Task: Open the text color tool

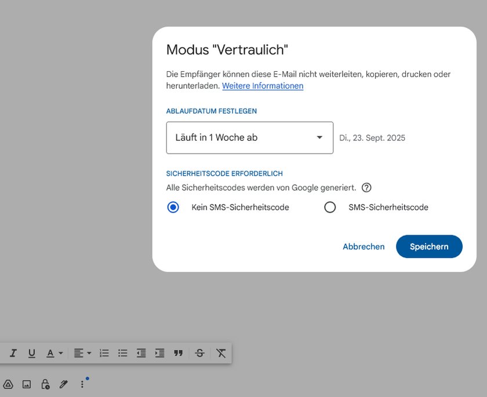Action: tap(51, 352)
